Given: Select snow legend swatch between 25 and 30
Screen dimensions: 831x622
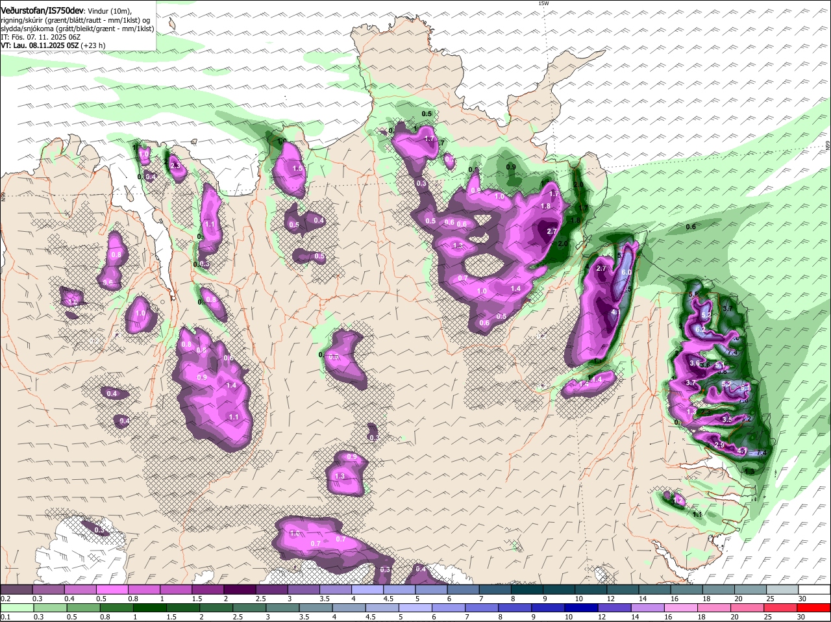Looking at the screenshot, I should pos(783,589).
